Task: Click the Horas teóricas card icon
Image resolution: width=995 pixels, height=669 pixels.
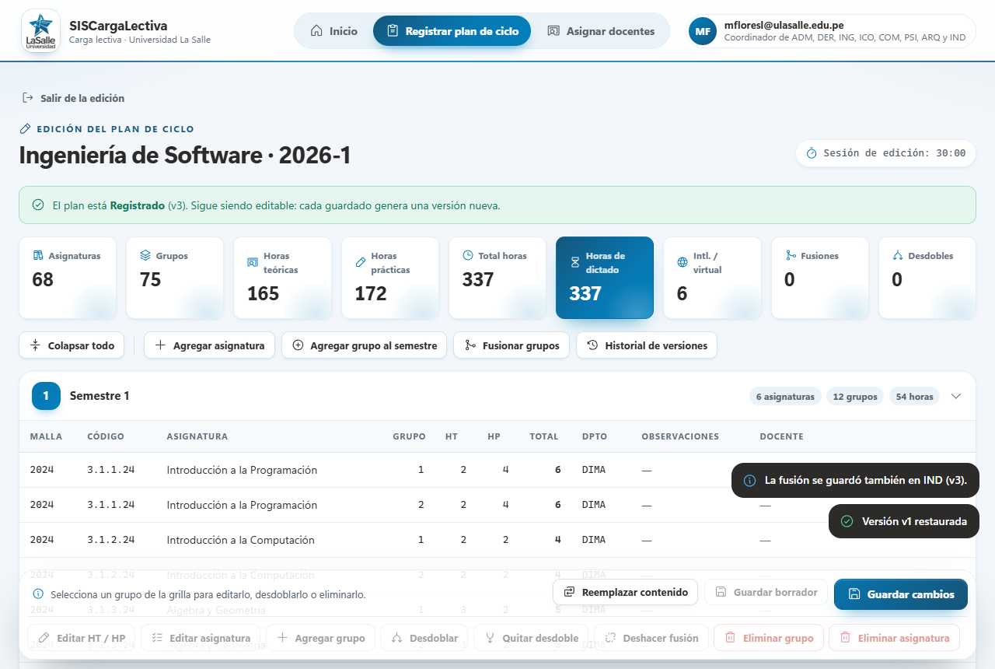Action: tap(252, 262)
